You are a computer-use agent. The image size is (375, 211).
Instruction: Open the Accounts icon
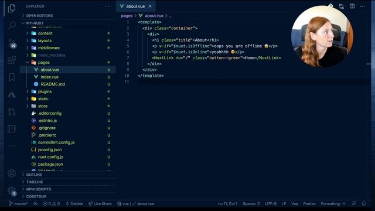tap(12, 173)
